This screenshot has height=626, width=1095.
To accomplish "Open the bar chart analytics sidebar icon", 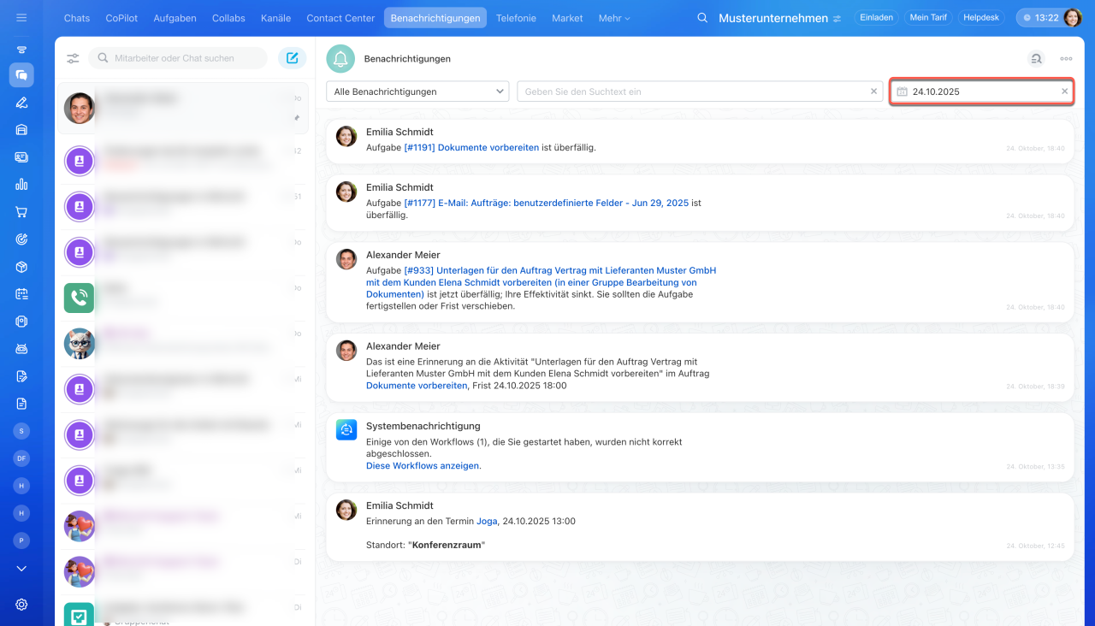I will tap(21, 184).
